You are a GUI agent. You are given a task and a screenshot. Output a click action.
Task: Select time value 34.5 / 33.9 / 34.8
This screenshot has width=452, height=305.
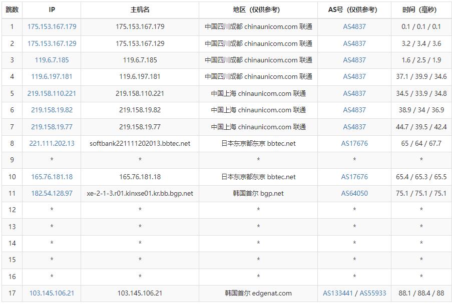click(421, 93)
